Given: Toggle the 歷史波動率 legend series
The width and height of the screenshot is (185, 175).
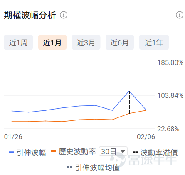Looking at the screenshot, I should [x=74, y=151].
